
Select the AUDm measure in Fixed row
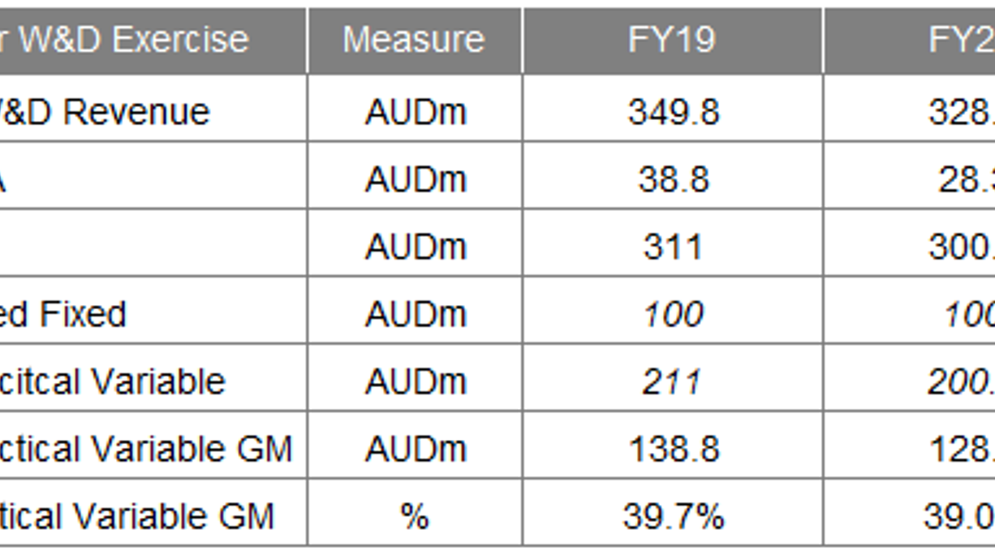[x=415, y=313]
